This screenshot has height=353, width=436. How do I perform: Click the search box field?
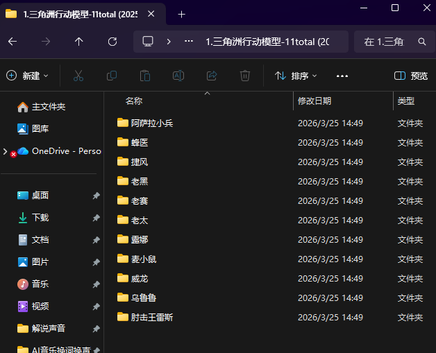tap(389, 42)
